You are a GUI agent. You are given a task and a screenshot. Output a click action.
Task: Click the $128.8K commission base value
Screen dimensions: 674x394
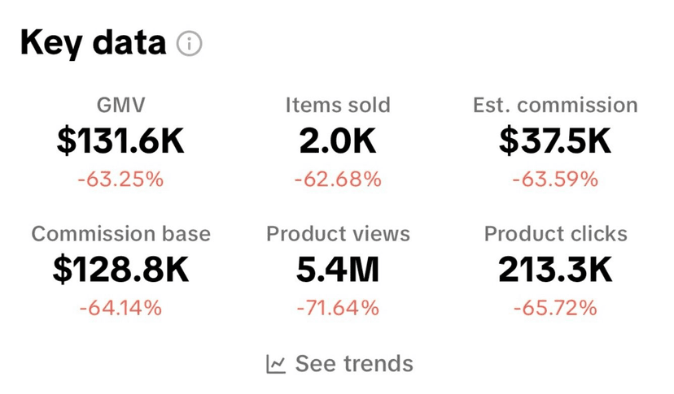pyautogui.click(x=120, y=271)
